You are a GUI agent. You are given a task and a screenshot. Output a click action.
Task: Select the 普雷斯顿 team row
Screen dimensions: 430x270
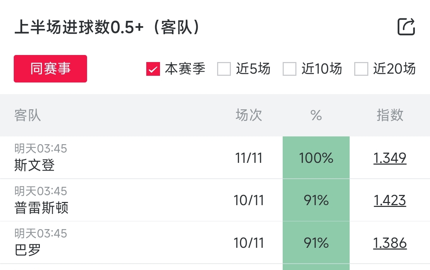pos(41,208)
